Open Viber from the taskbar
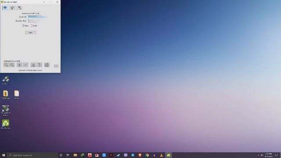 (x=126, y=155)
